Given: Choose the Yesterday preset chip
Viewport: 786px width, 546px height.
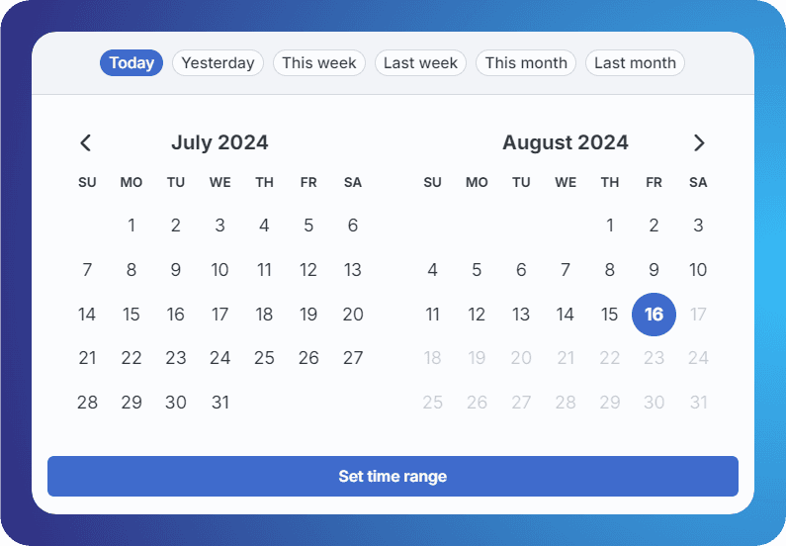Looking at the screenshot, I should (218, 63).
